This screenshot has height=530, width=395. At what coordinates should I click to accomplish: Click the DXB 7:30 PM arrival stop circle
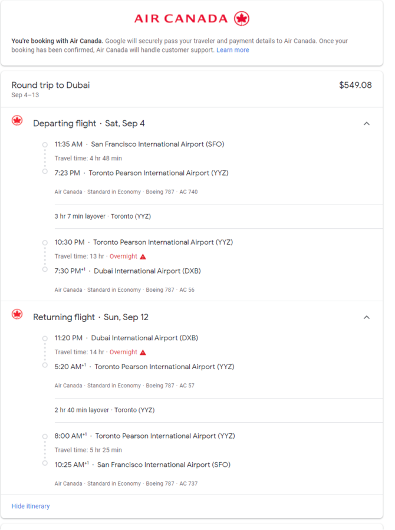45,269
